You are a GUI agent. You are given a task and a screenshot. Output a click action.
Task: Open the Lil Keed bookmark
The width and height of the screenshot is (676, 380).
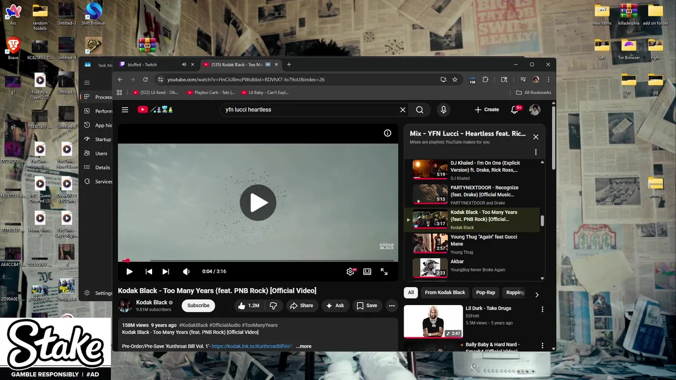(156, 92)
